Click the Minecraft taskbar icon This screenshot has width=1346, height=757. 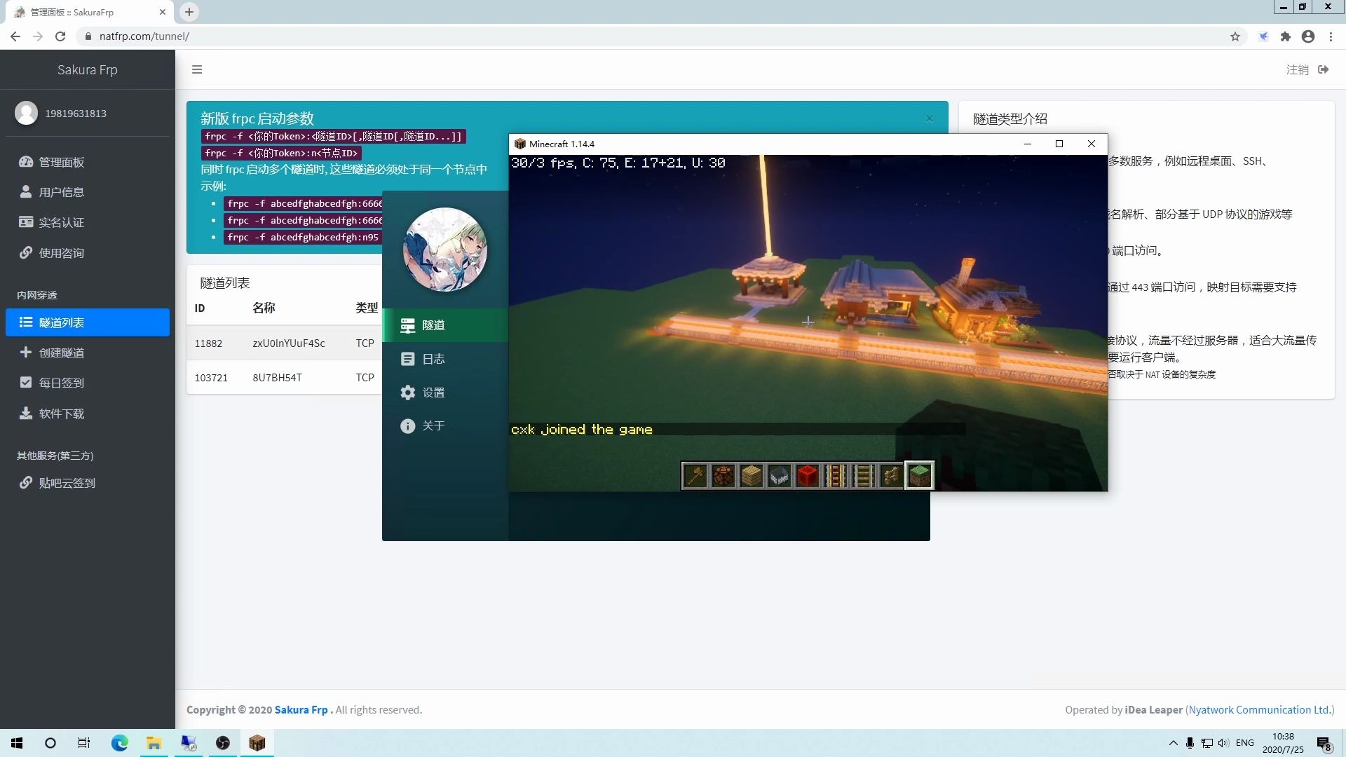257,743
